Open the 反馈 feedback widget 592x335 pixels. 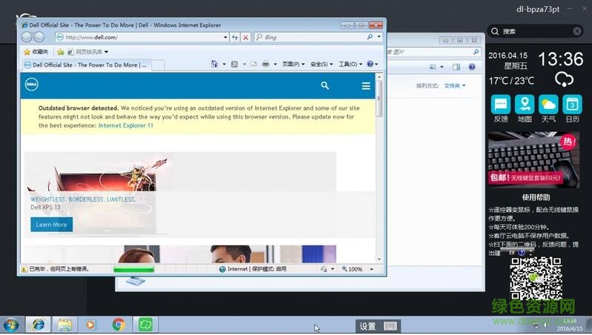pos(501,109)
